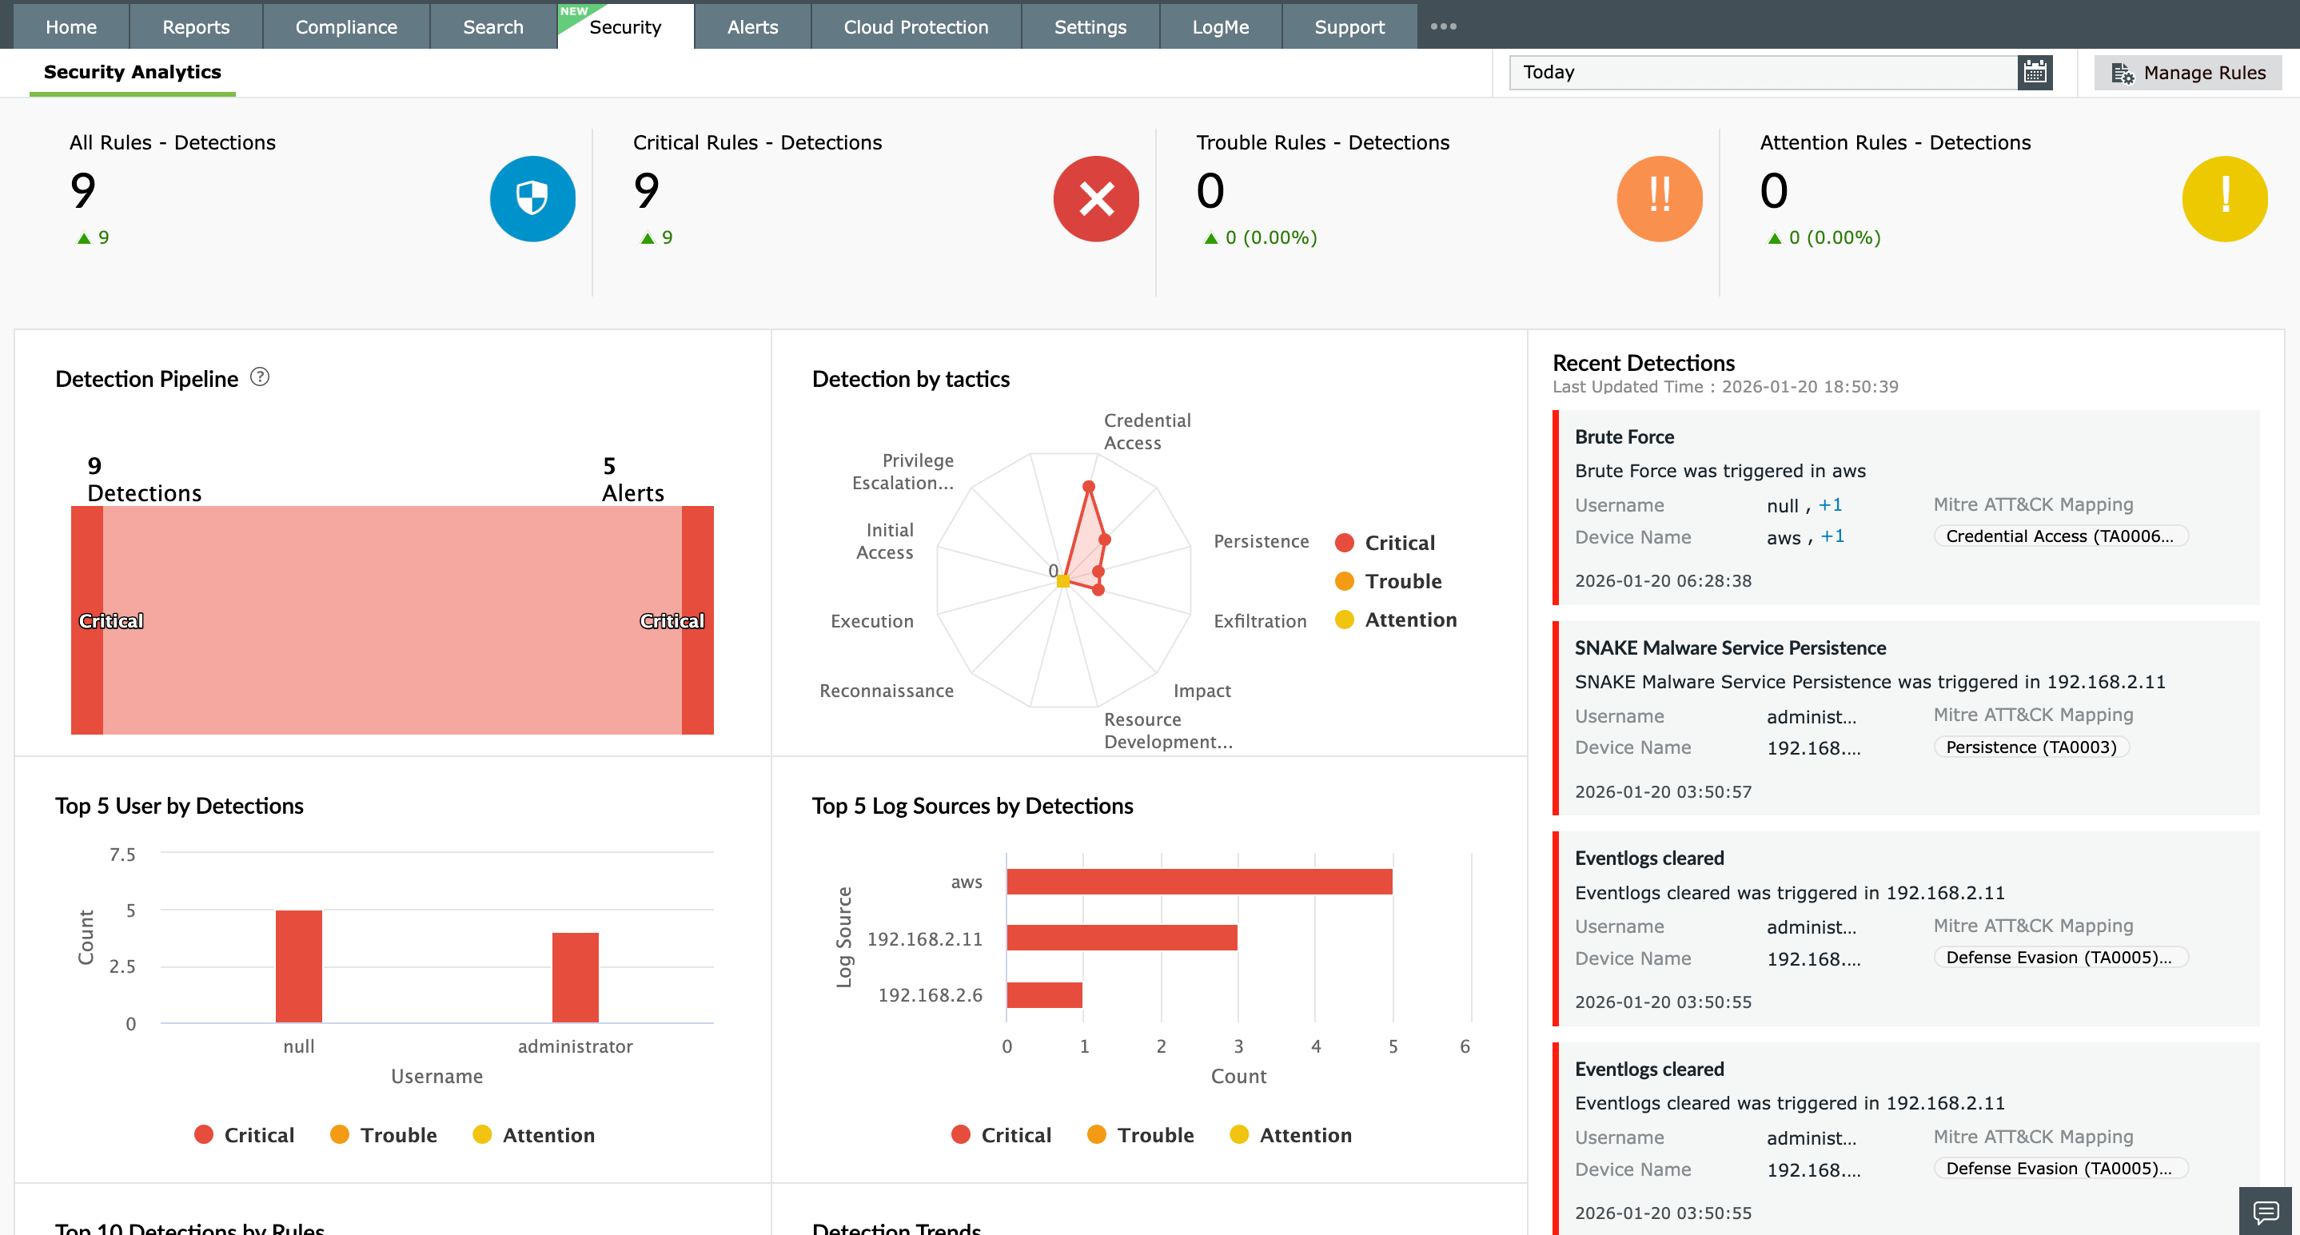Click timestamp 2026-01-20 06:28:38
Screen dimensions: 2300x1235
point(1663,580)
